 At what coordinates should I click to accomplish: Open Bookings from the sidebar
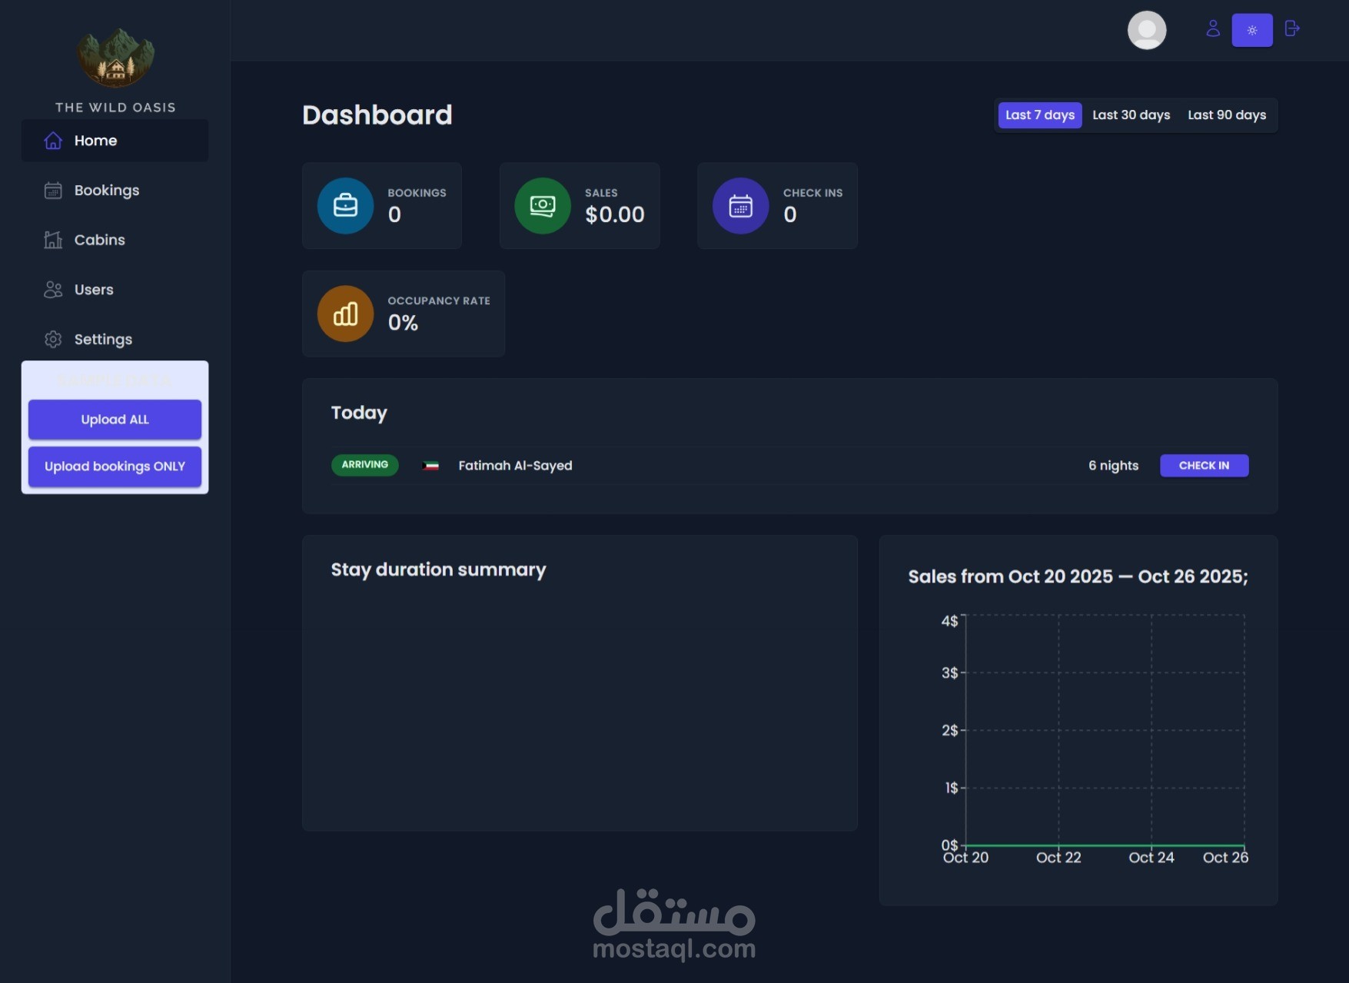click(106, 190)
